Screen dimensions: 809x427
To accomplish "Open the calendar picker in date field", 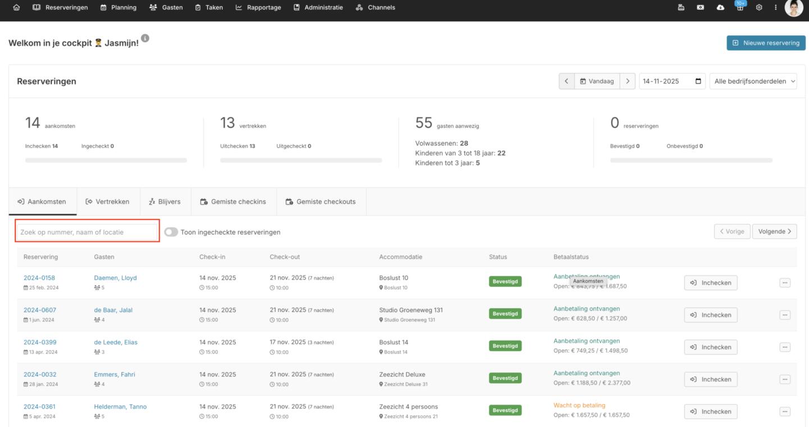I will (698, 81).
